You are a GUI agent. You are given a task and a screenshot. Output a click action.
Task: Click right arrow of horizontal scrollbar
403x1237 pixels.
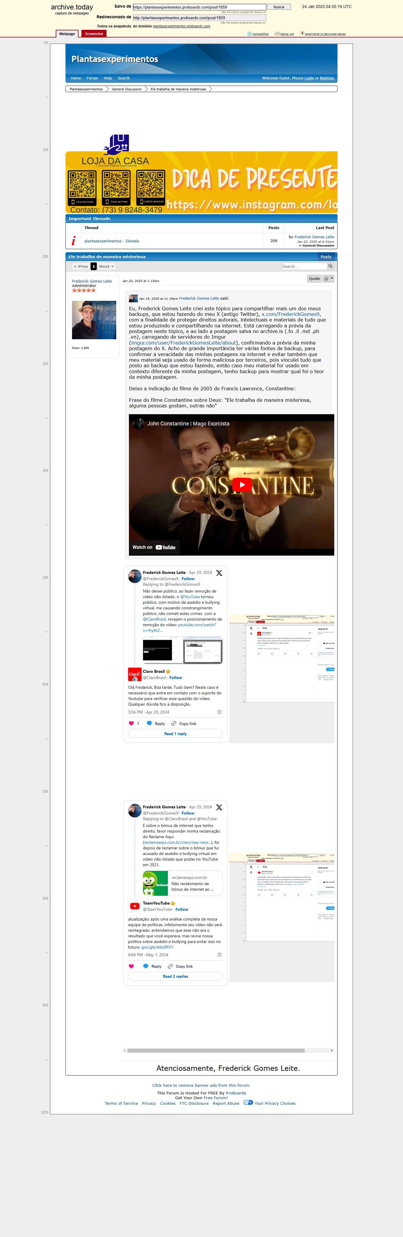click(332, 1051)
